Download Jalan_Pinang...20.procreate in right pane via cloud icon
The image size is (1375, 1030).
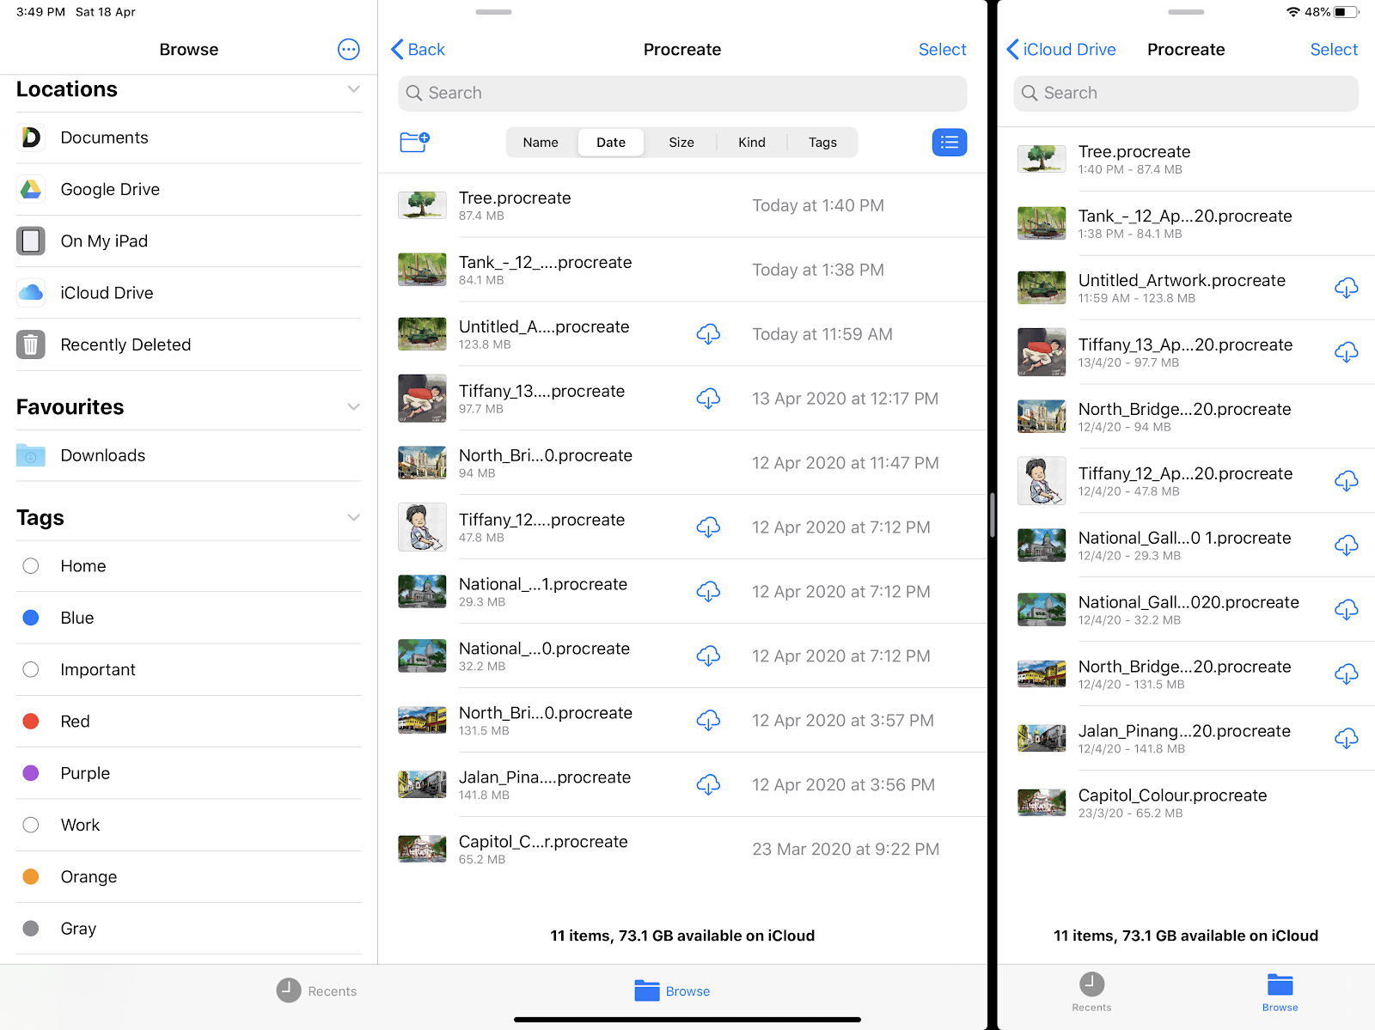click(x=1346, y=739)
